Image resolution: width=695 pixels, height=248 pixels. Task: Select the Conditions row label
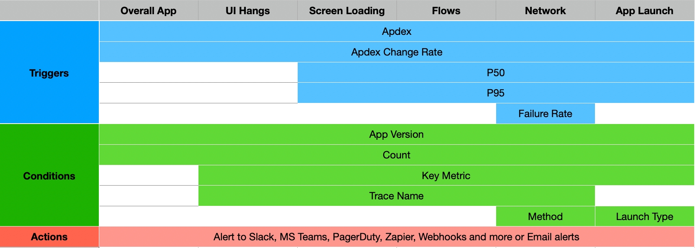click(x=49, y=176)
